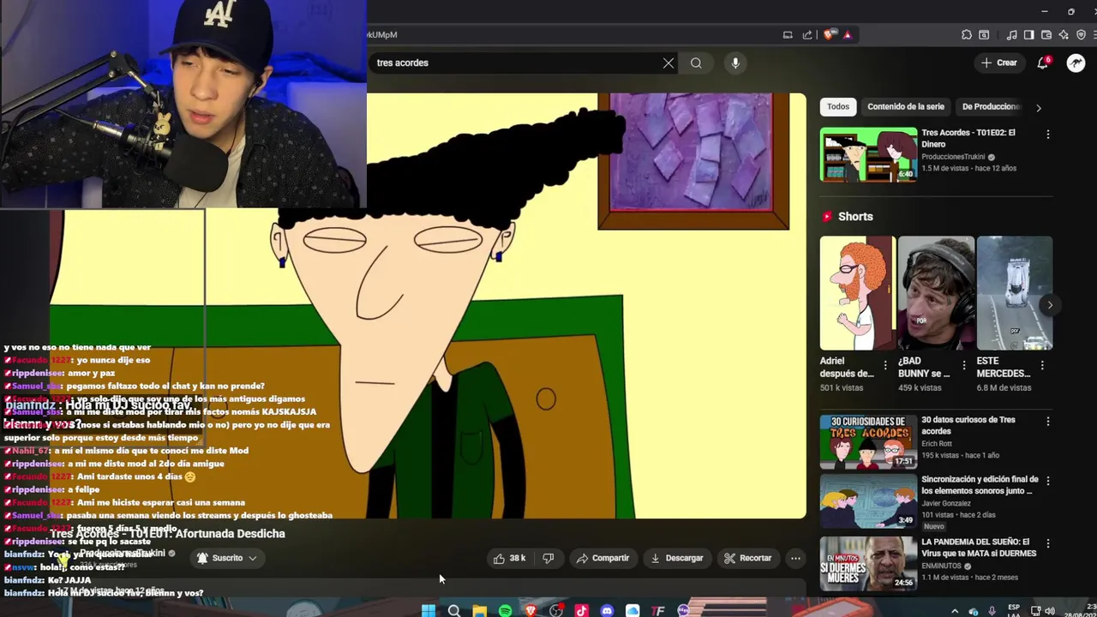Open the Brave VPN shield icon
1097x617 pixels.
coord(1081,35)
